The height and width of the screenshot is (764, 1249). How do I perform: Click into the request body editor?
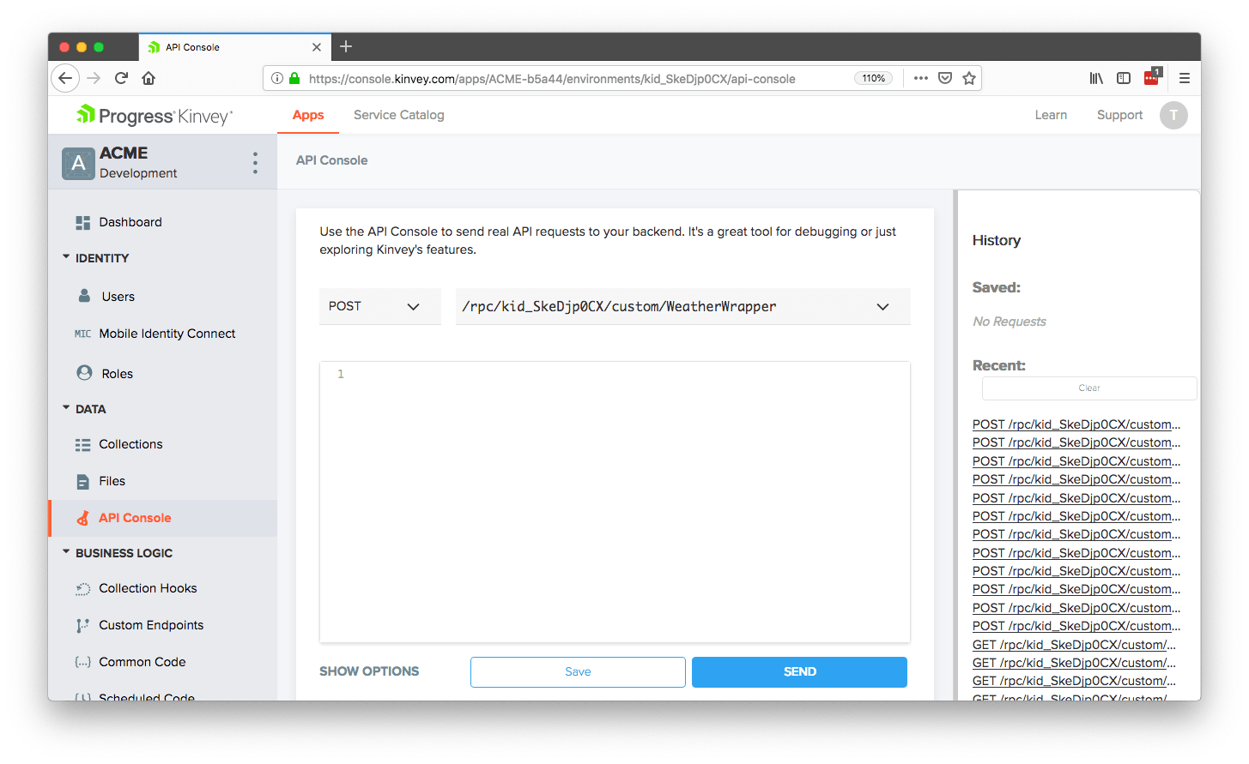(615, 502)
